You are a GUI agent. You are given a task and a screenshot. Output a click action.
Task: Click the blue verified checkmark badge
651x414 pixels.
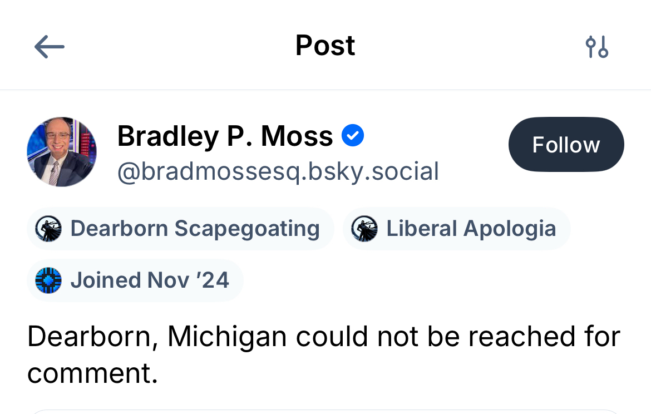click(x=352, y=136)
